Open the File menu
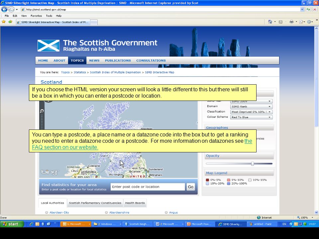This screenshot has height=239, width=319. 7,16
